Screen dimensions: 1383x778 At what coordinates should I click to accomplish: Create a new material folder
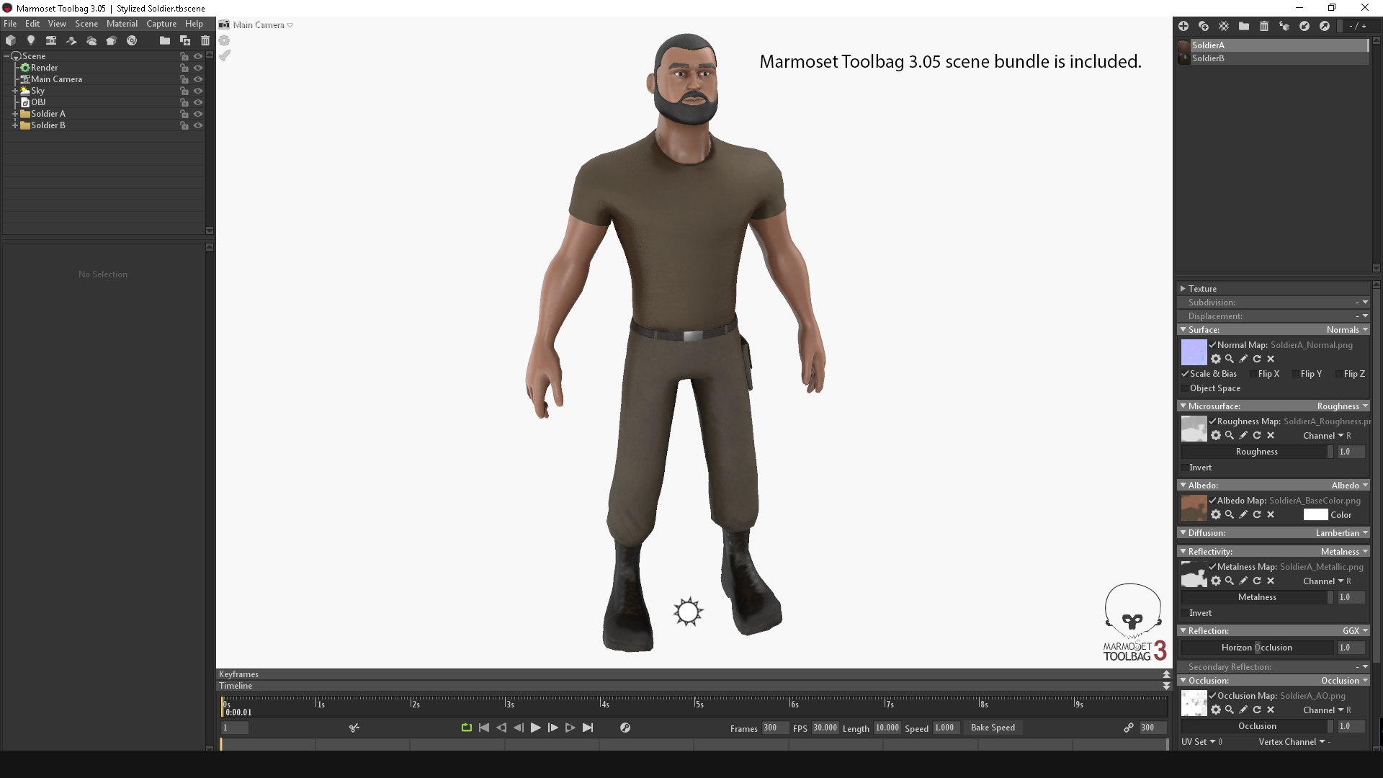pyautogui.click(x=1244, y=26)
